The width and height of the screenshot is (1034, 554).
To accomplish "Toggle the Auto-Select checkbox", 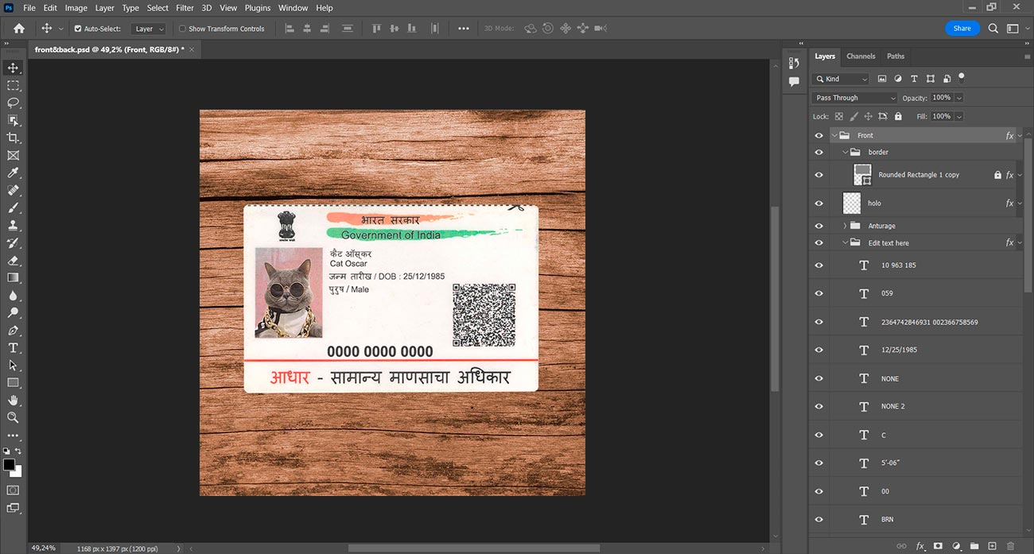I will pyautogui.click(x=78, y=29).
